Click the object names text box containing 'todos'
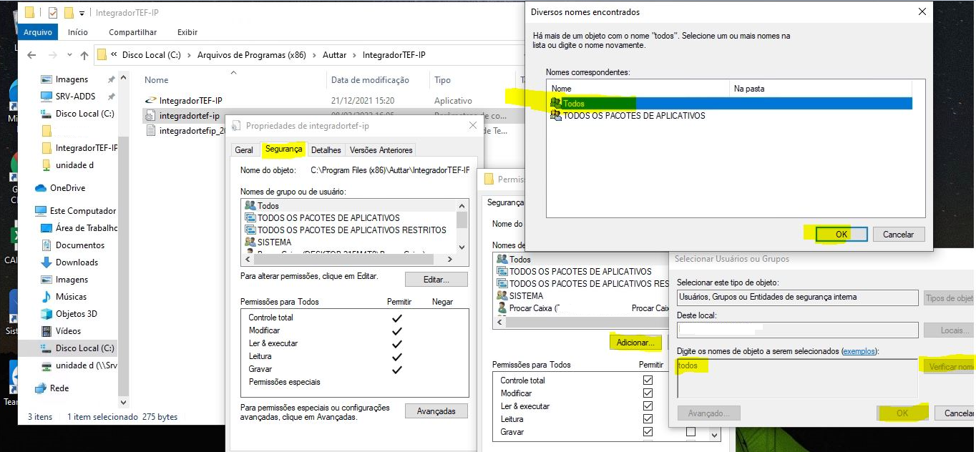This screenshot has width=976, height=452. click(x=797, y=378)
